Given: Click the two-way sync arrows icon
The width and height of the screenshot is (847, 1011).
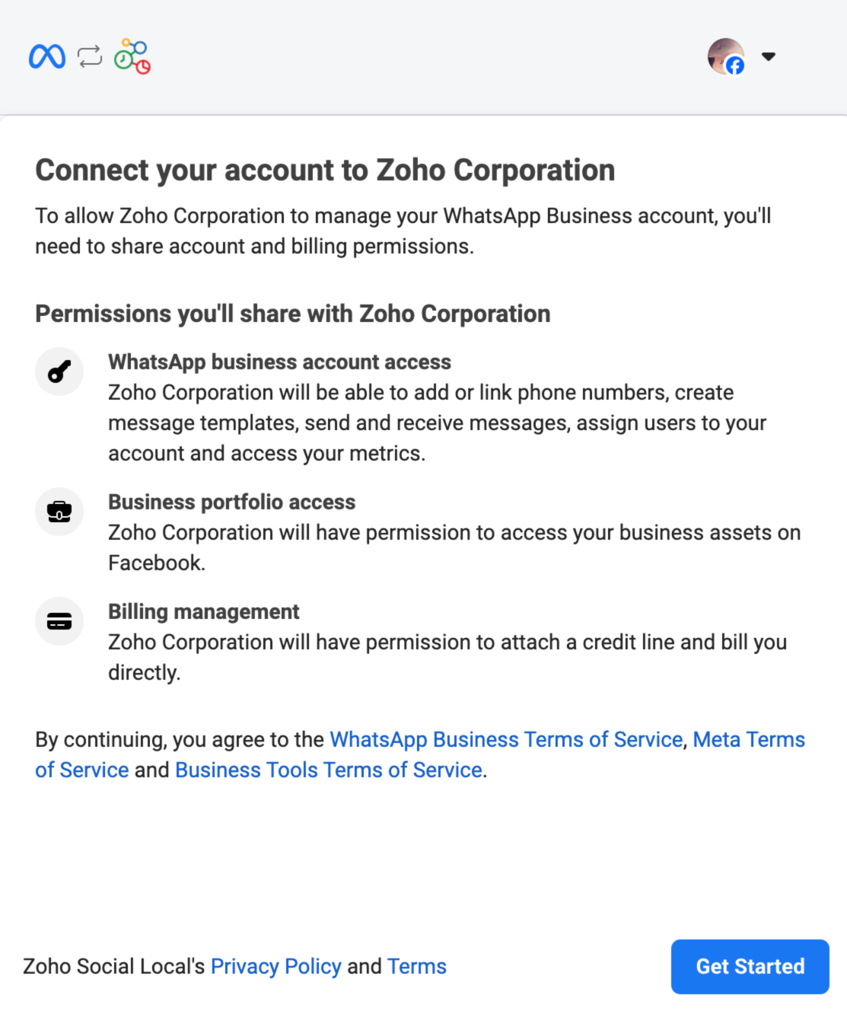Looking at the screenshot, I should pos(90,56).
